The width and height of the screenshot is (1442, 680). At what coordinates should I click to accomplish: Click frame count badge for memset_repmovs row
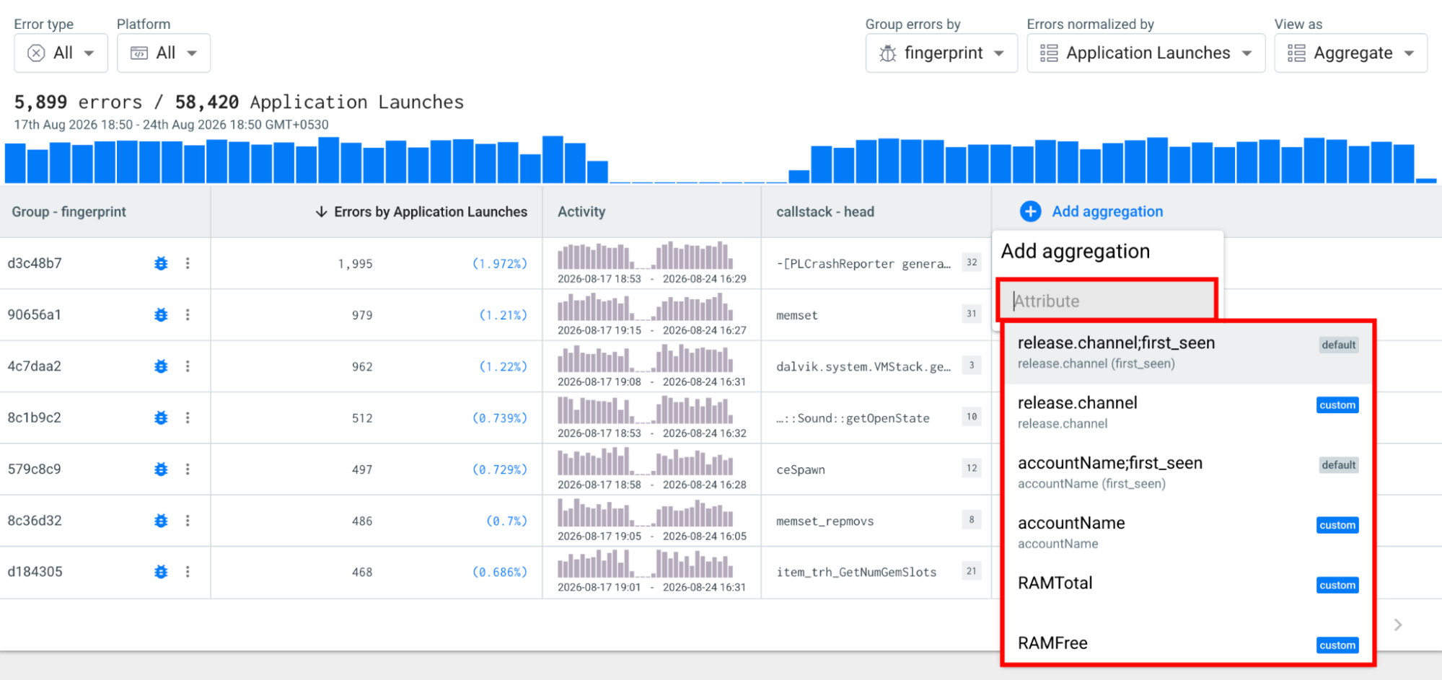[x=972, y=519]
